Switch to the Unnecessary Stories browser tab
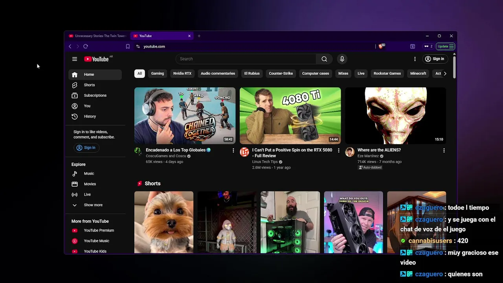 point(97,36)
